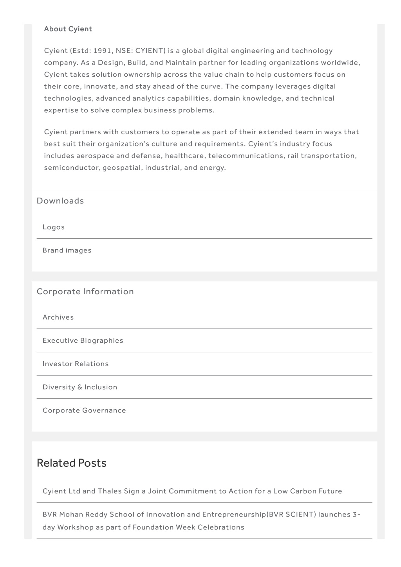Click 'expertise to solve complex business problems' line
Image resolution: width=401 pixels, height=567 pixels.
coord(129,110)
